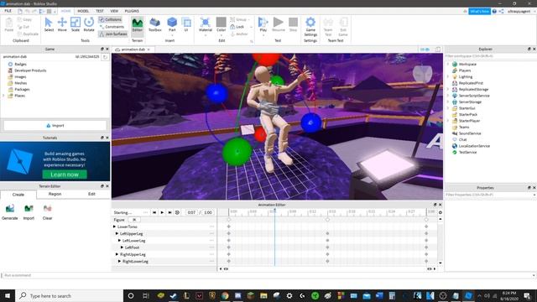Image resolution: width=537 pixels, height=302 pixels.
Task: Click the Play test button
Action: click(263, 24)
